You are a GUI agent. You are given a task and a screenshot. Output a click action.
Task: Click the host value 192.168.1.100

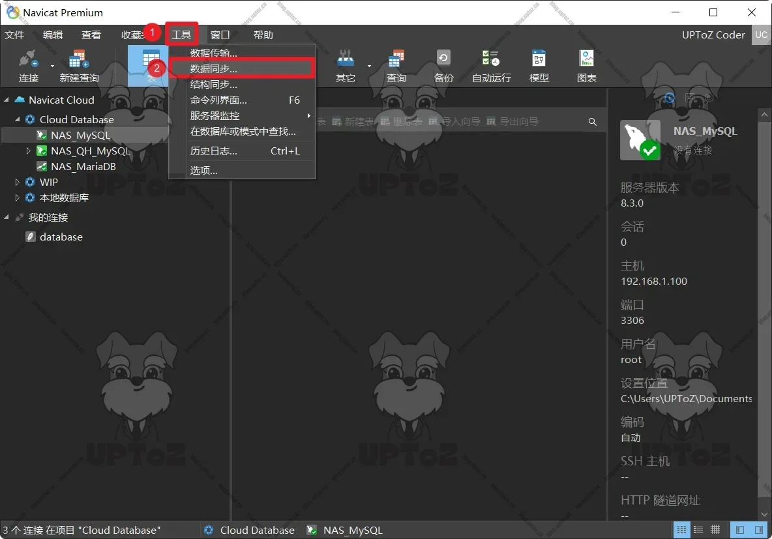(654, 281)
